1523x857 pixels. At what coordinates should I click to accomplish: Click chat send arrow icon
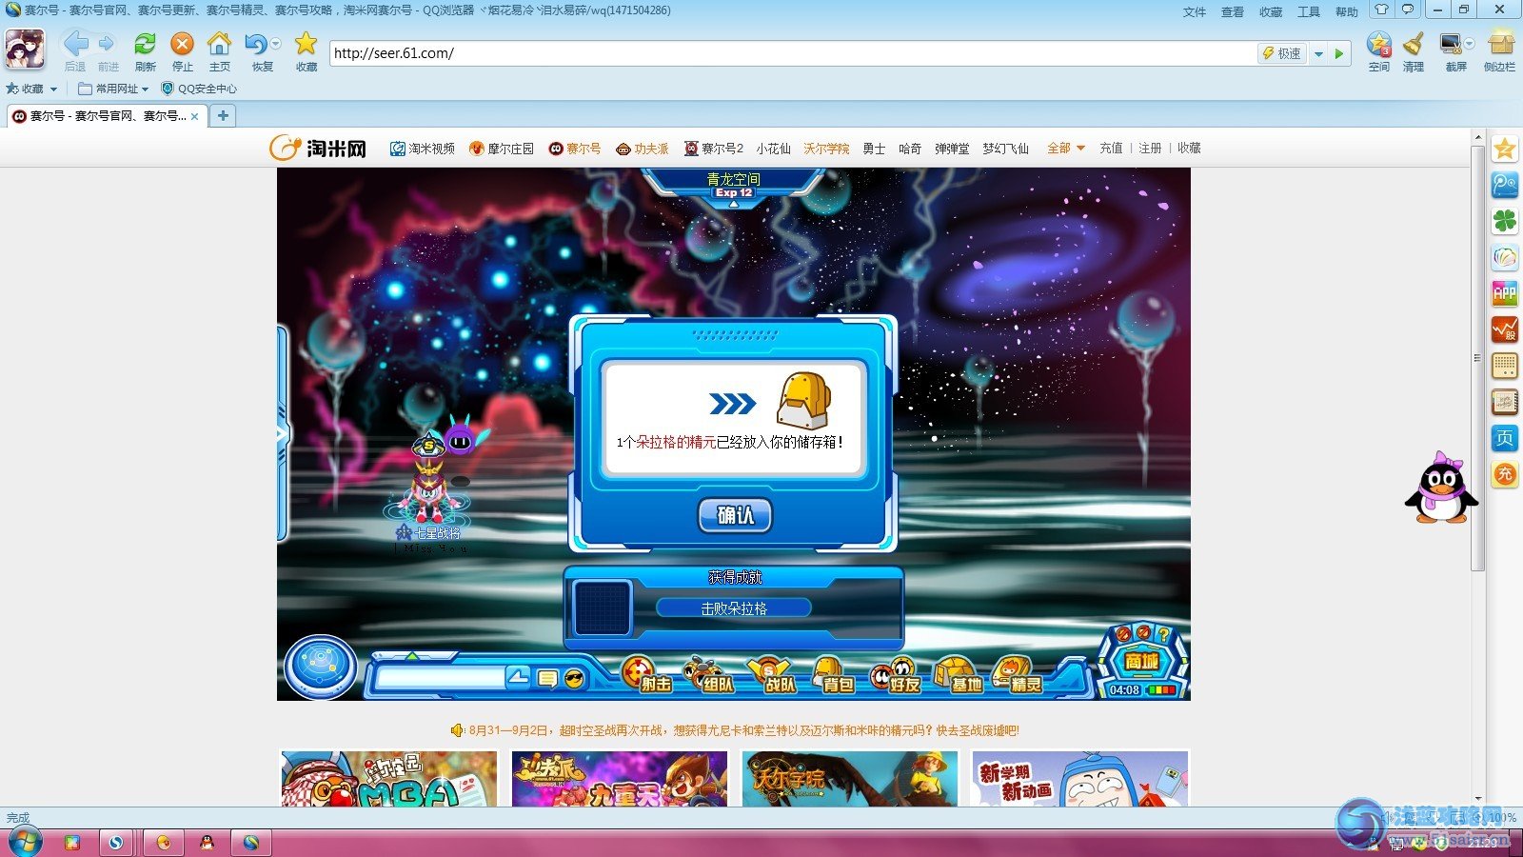pyautogui.click(x=518, y=677)
